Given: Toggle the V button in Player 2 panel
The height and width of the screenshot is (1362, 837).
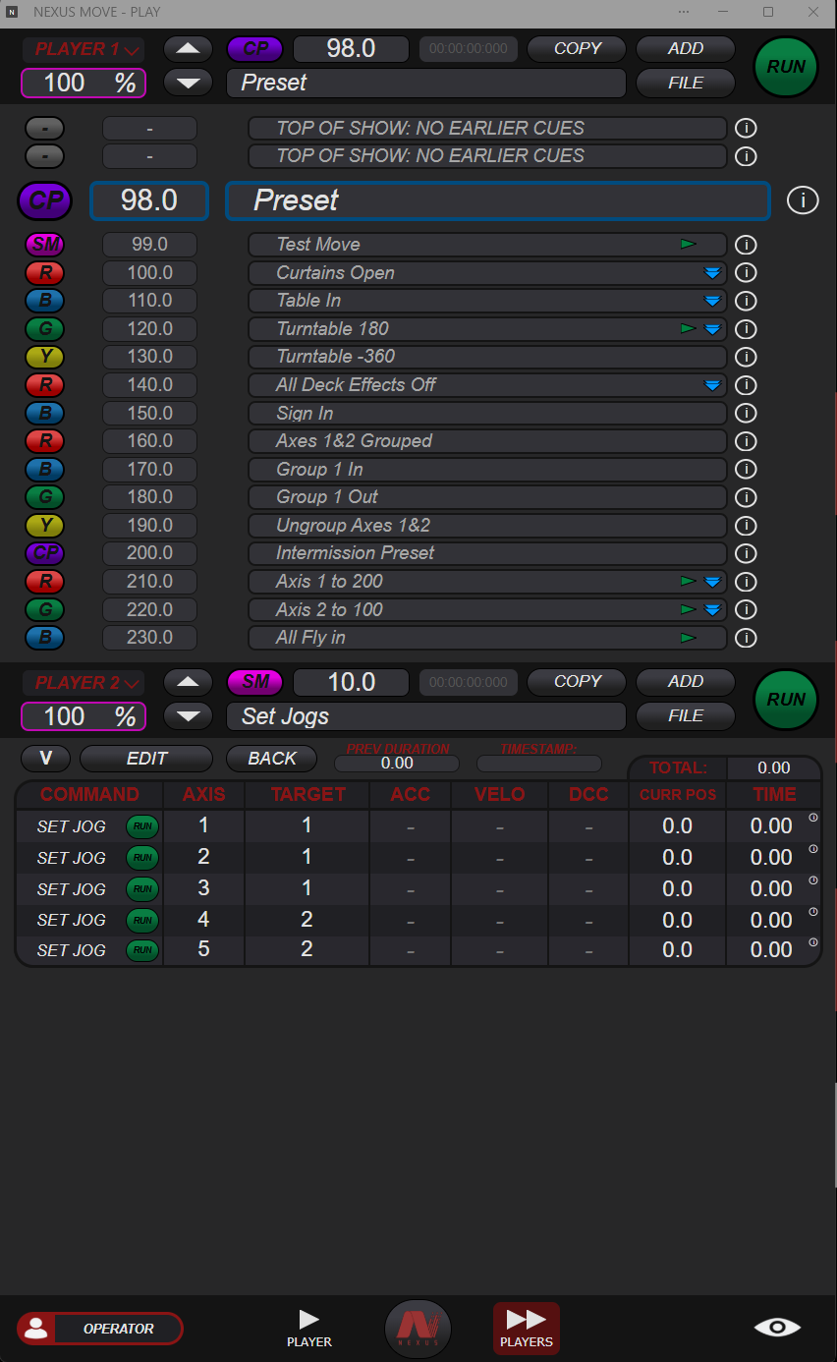Looking at the screenshot, I should (46, 759).
